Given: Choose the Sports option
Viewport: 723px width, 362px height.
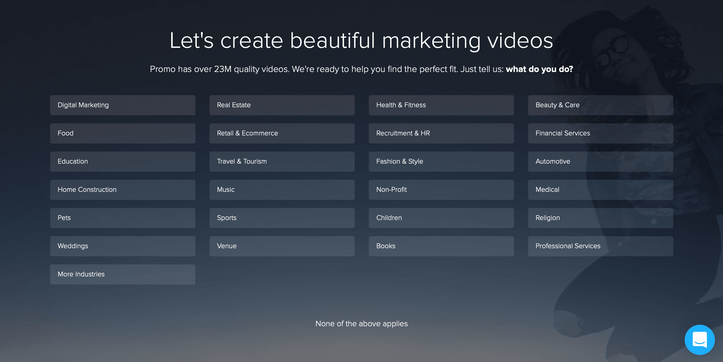Looking at the screenshot, I should click(282, 218).
